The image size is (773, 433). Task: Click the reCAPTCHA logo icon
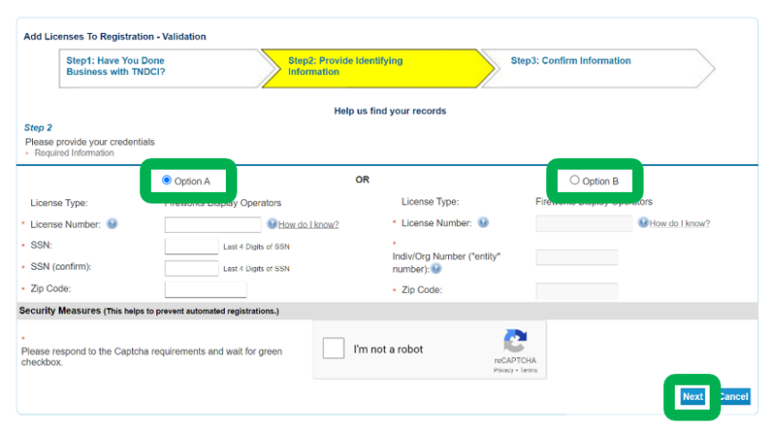(x=515, y=341)
